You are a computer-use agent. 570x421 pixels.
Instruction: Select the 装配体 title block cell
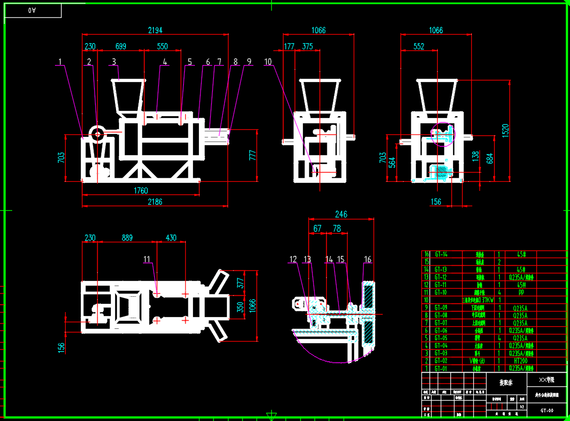point(506,383)
